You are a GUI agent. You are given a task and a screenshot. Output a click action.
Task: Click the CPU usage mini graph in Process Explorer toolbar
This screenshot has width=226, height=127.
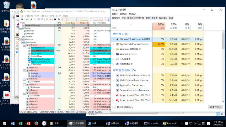(x=68, y=19)
